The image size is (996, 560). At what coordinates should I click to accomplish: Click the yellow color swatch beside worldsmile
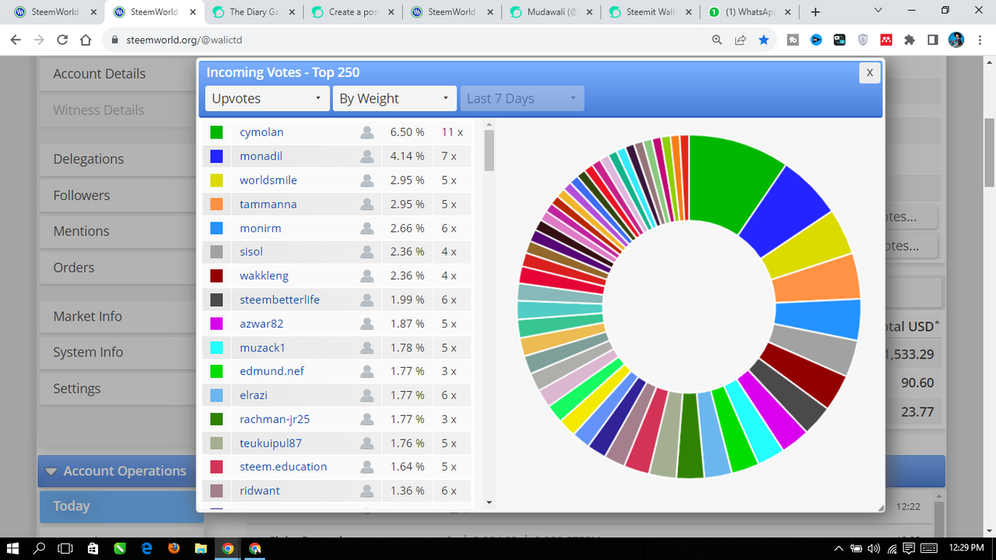click(216, 180)
